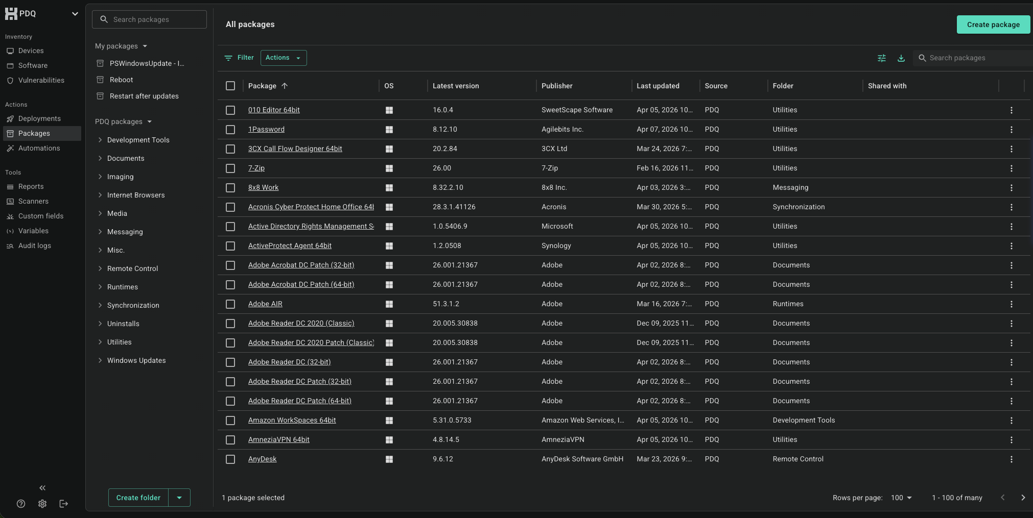Toggle the select-all packages header checkbox
The width and height of the screenshot is (1033, 518).
[230, 86]
